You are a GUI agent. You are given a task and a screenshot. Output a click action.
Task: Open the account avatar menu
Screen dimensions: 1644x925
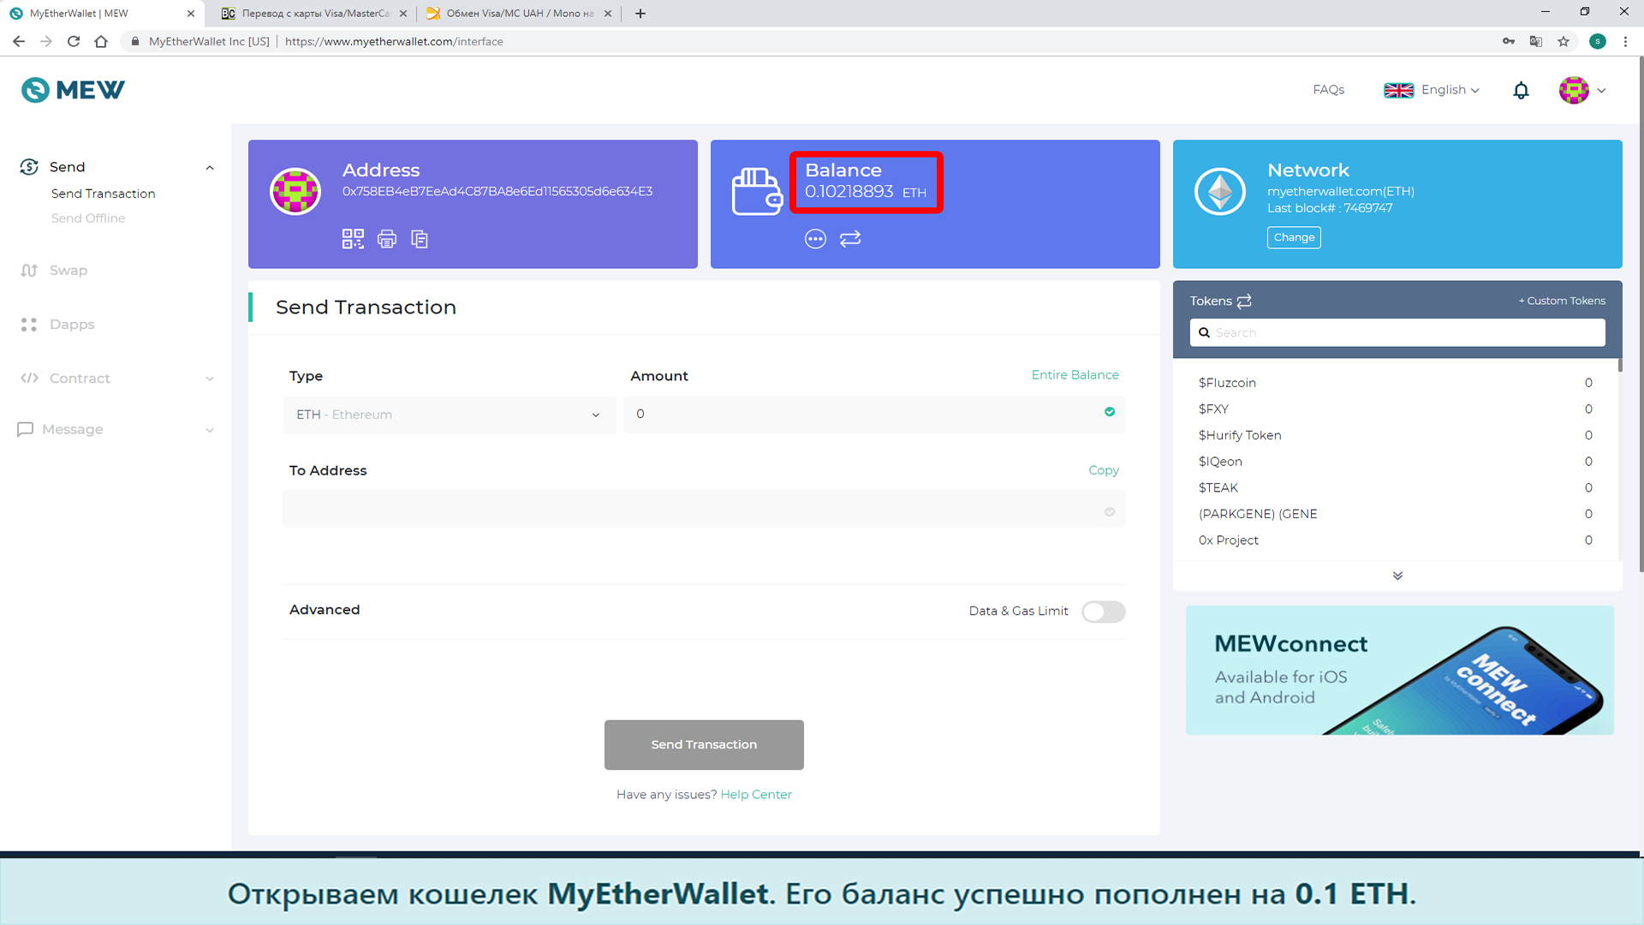pos(1581,90)
